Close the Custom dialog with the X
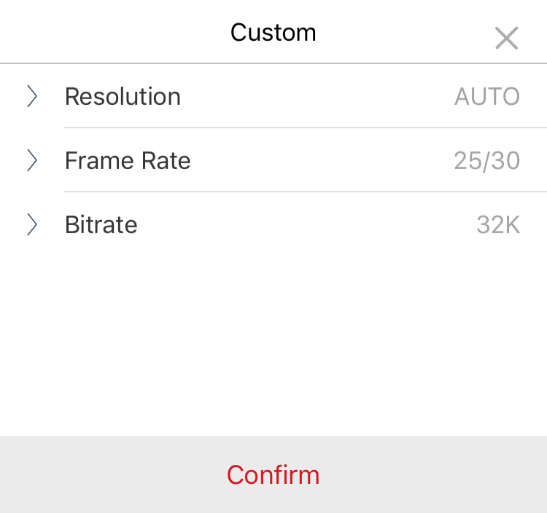547x513 pixels. [x=507, y=38]
